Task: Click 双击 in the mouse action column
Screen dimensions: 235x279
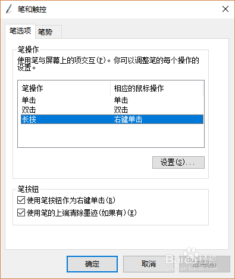Action: [121, 110]
